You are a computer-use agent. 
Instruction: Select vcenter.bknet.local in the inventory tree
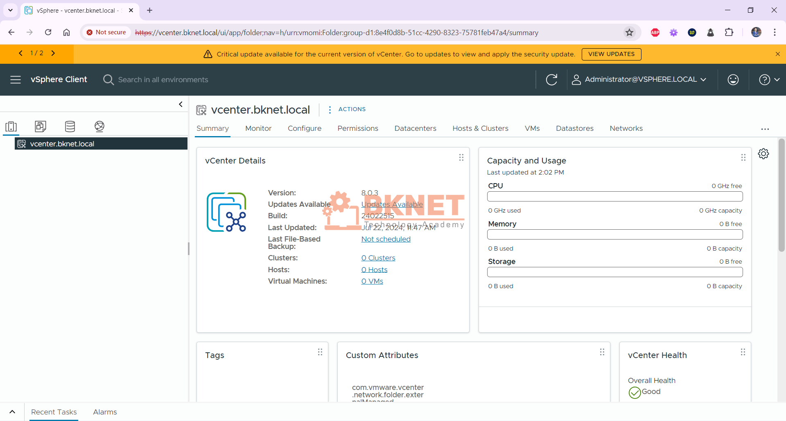[x=62, y=143]
